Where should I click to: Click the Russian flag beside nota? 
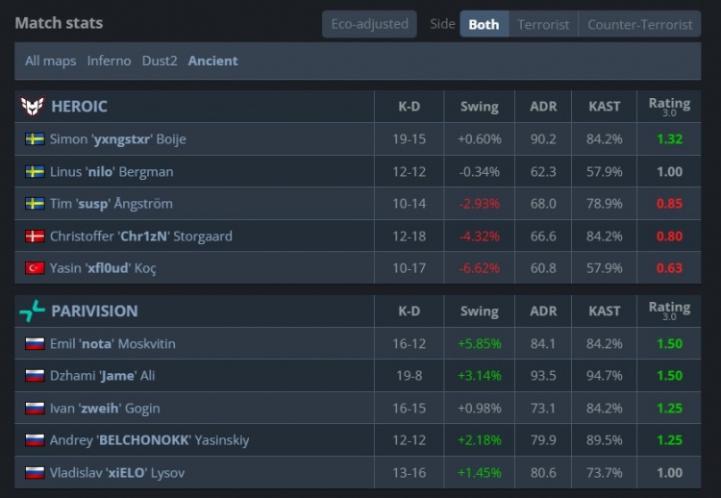(x=36, y=343)
